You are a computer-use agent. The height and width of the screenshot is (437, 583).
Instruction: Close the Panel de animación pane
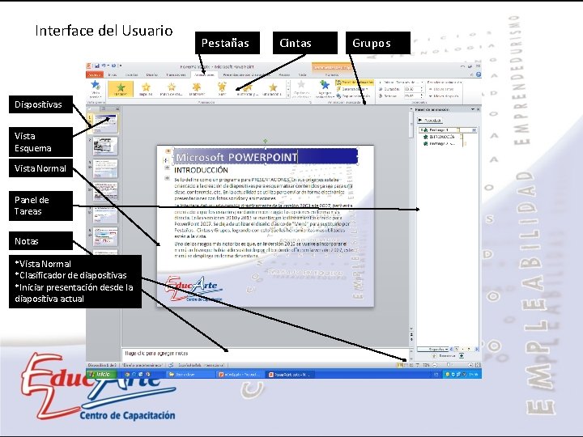[x=479, y=109]
